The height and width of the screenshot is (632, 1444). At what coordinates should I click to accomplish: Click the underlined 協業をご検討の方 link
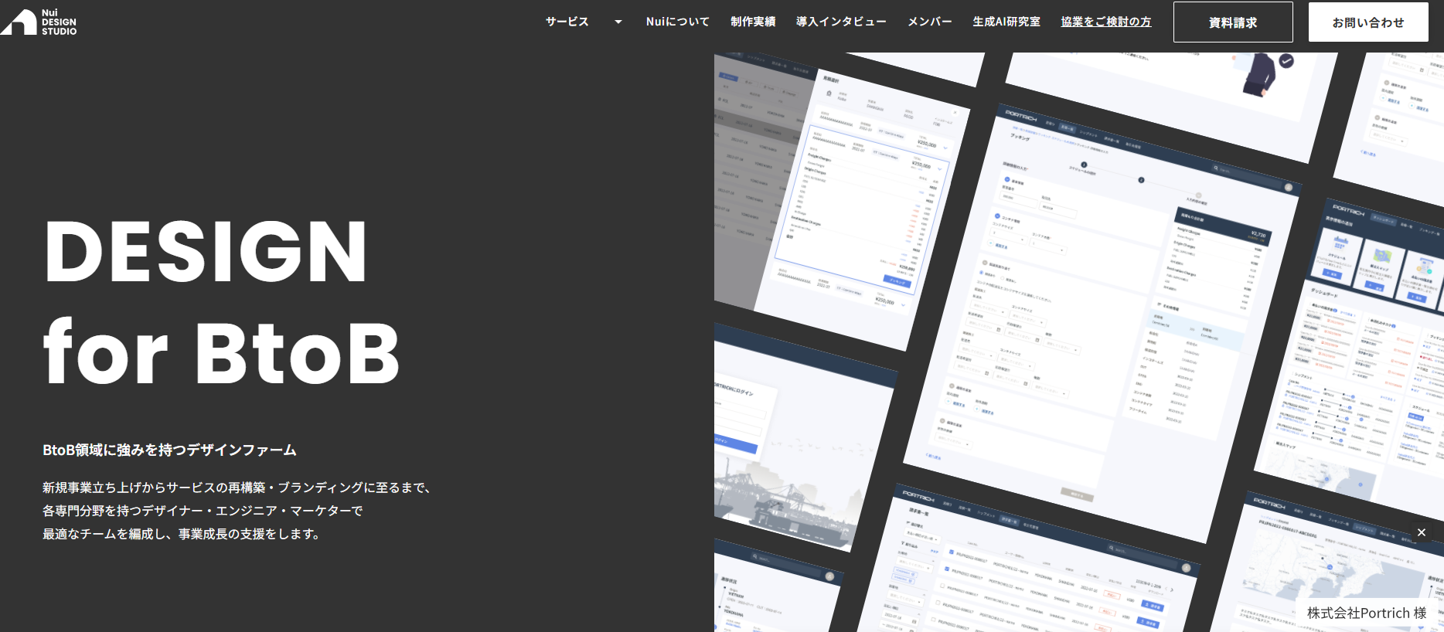coord(1105,22)
